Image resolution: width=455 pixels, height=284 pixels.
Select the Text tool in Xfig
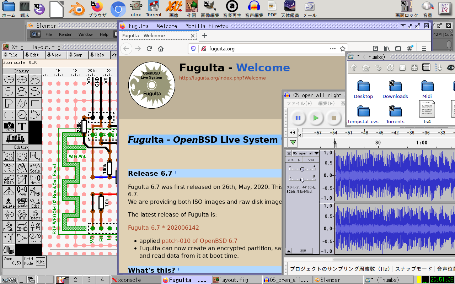(x=22, y=127)
